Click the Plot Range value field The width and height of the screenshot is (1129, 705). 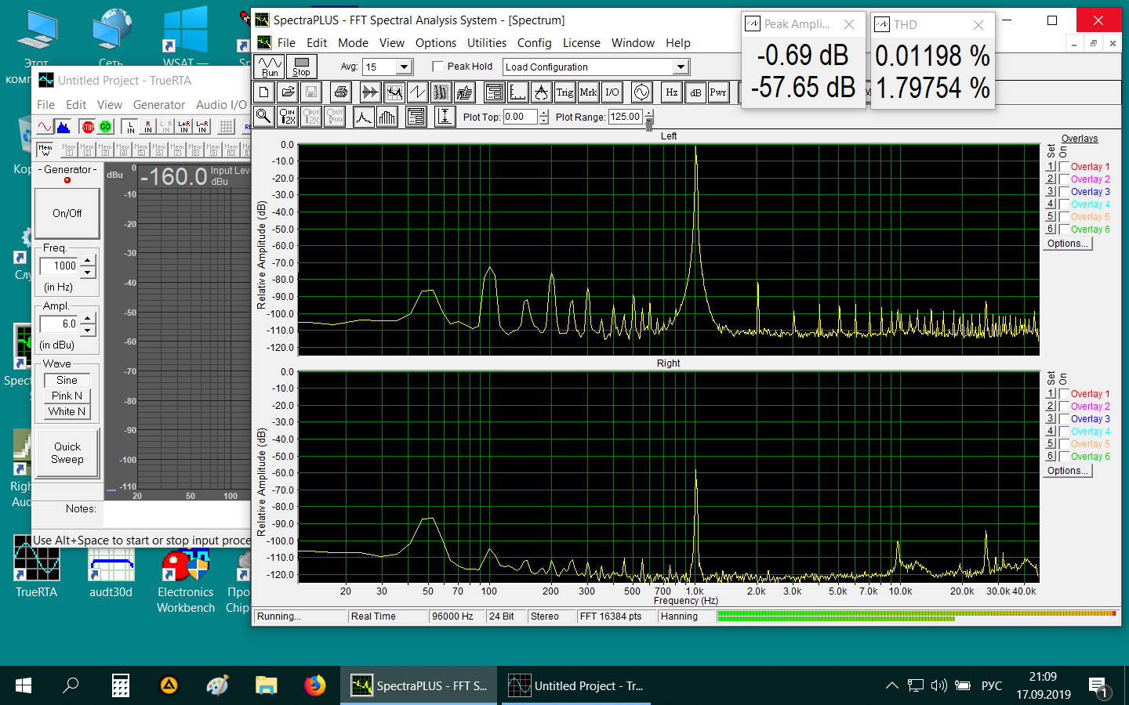tap(626, 117)
